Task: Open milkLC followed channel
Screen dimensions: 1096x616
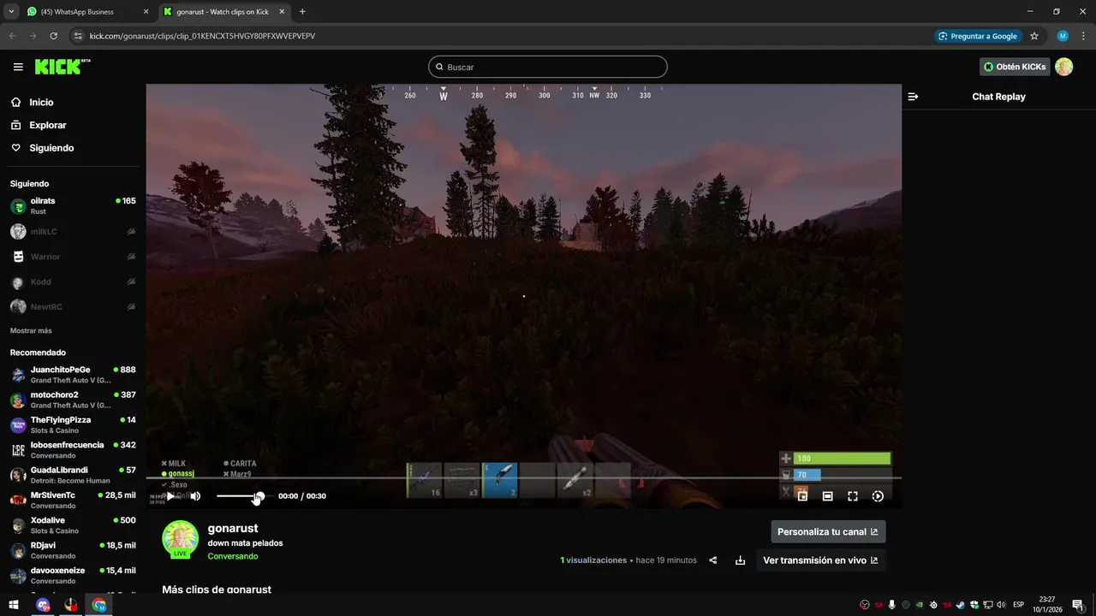Action: pos(73,232)
